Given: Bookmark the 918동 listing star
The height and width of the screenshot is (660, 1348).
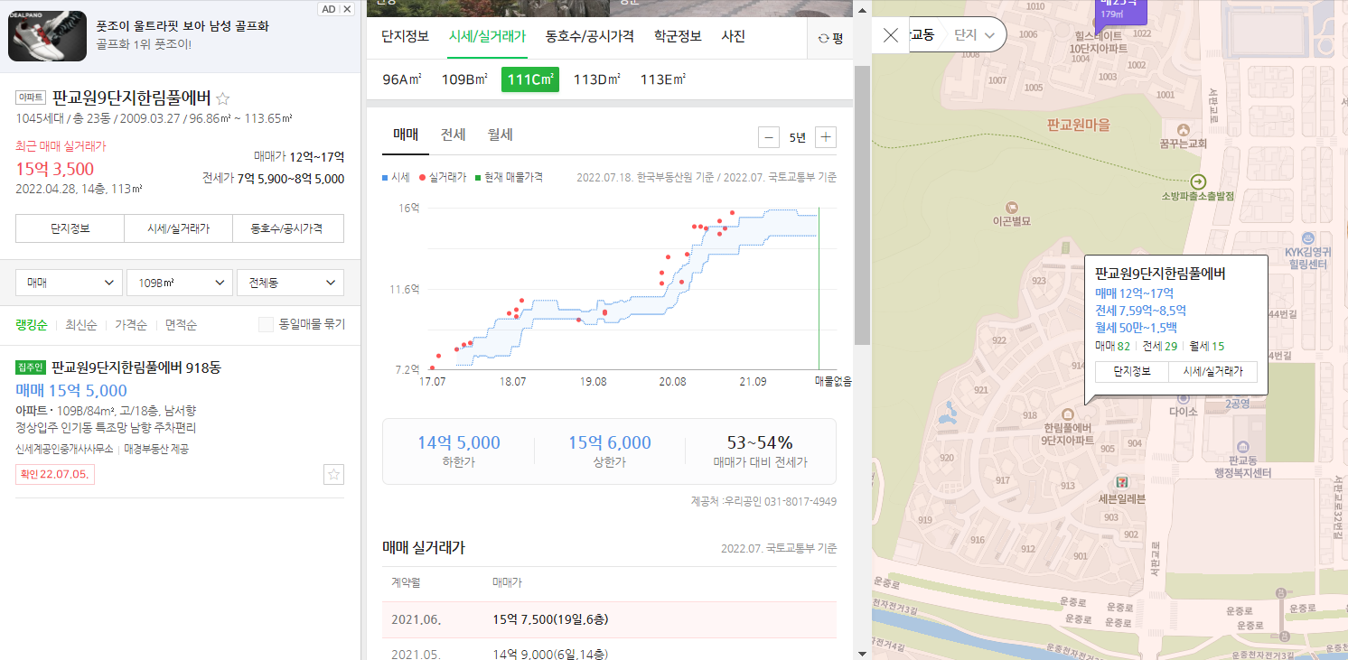Looking at the screenshot, I should pyautogui.click(x=333, y=475).
